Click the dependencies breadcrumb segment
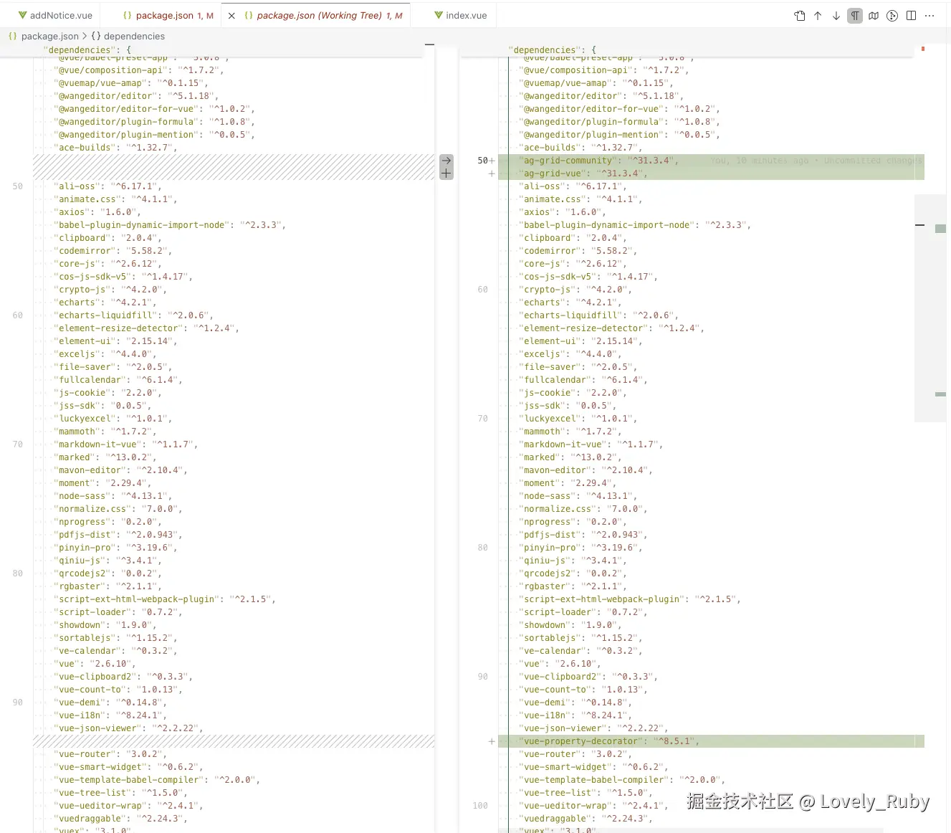The image size is (951, 833). 134,36
